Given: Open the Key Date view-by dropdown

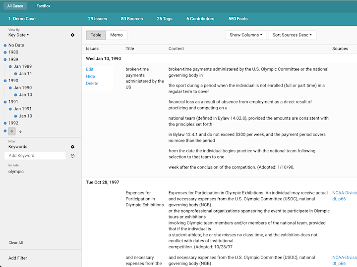Looking at the screenshot, I should (19, 35).
